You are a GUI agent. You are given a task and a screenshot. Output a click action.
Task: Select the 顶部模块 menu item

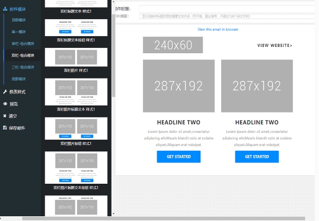coord(19,20)
